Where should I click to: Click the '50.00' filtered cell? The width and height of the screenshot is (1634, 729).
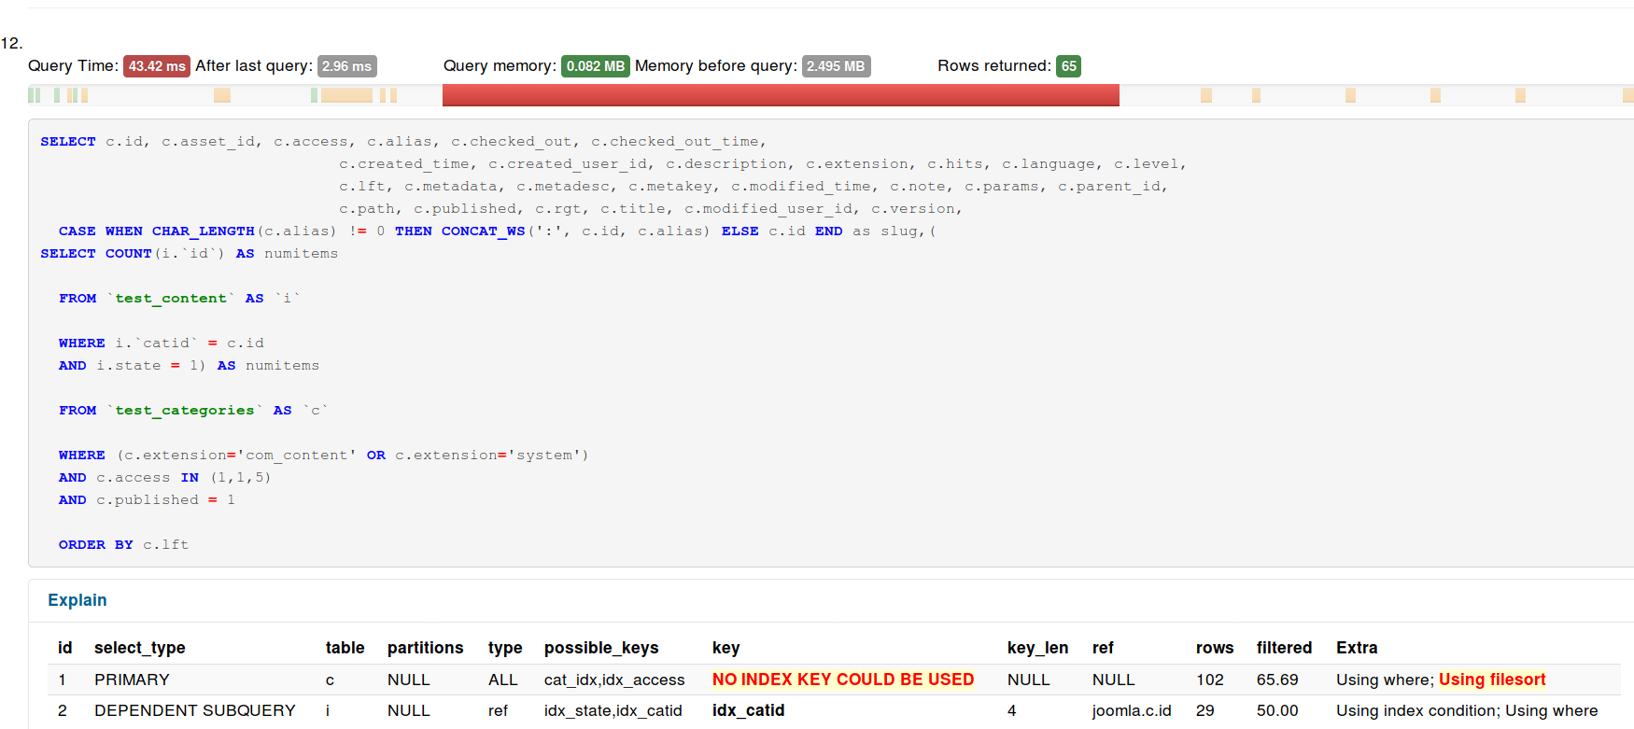click(1277, 710)
